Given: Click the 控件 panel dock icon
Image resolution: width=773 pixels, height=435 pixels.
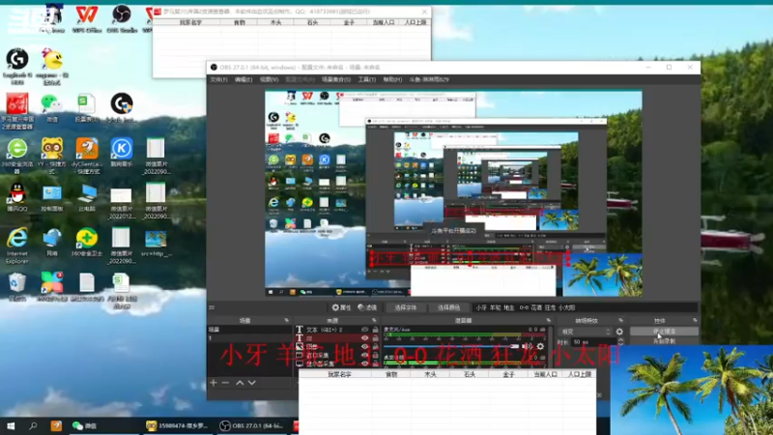Looking at the screenshot, I should [x=695, y=321].
